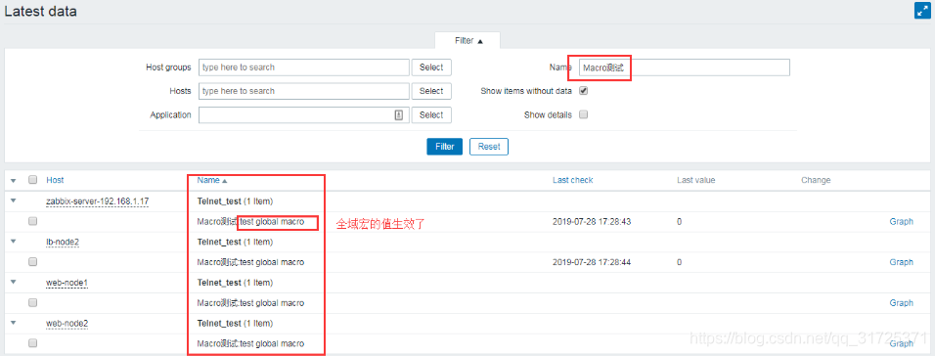Collapse web-node1 group arrow
The image size is (935, 356).
click(x=14, y=282)
